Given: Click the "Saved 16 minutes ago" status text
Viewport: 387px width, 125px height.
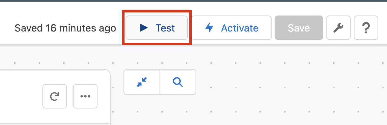Looking at the screenshot, I should [65, 28].
